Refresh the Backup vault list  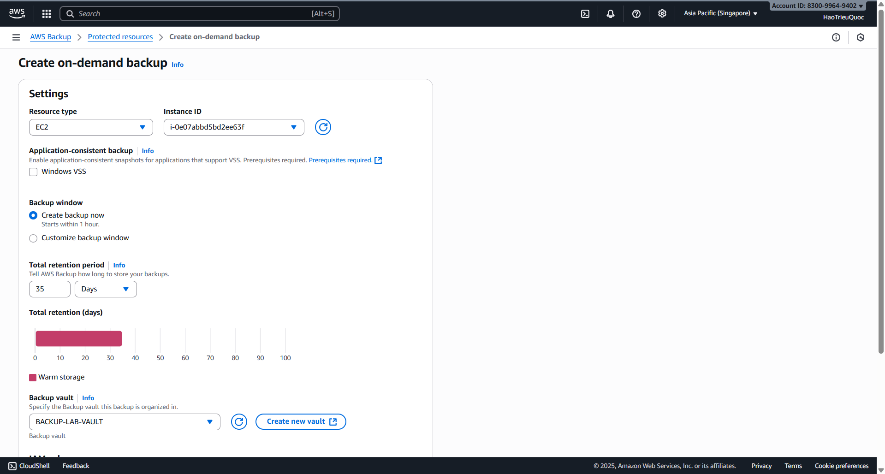click(x=239, y=421)
